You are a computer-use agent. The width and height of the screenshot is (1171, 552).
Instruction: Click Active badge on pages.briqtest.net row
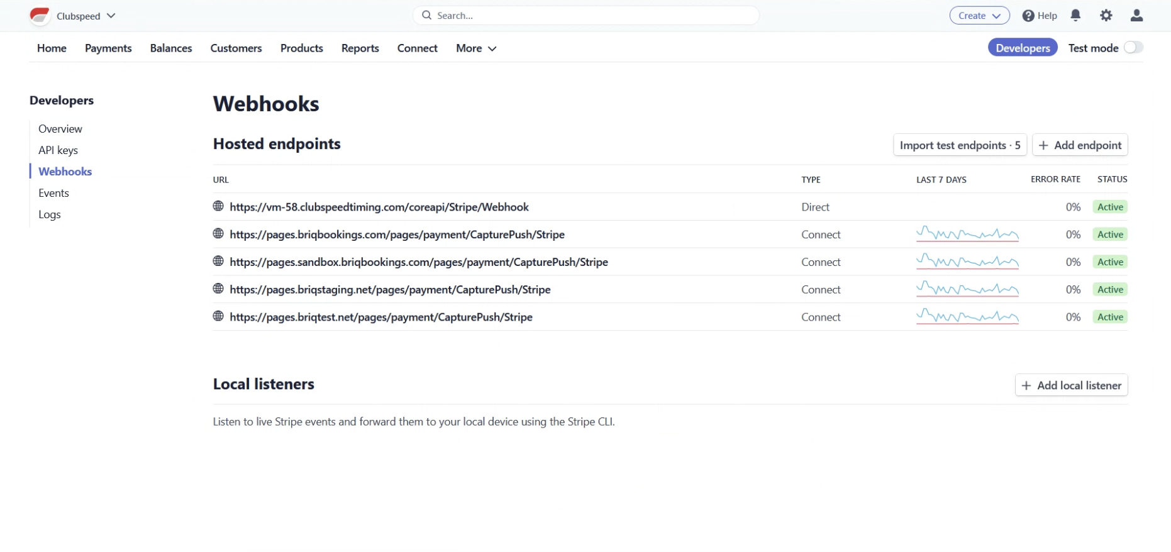(x=1110, y=317)
